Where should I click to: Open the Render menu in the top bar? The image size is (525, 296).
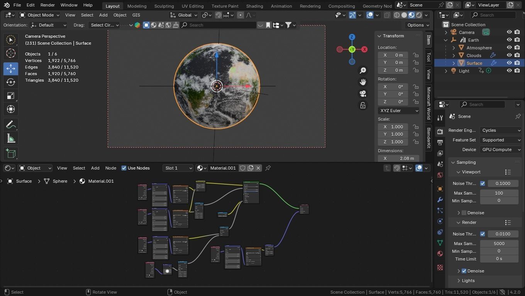(47, 5)
